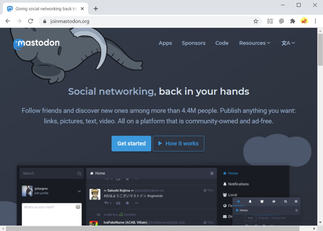Image resolution: width=323 pixels, height=231 pixels.
Task: Tap the bell icon in mobile preview
Action: point(250,201)
